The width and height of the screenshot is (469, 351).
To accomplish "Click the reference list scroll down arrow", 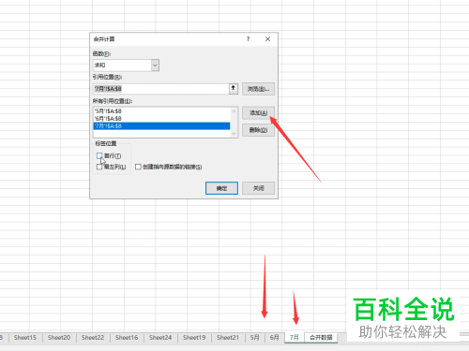I will (x=234, y=134).
